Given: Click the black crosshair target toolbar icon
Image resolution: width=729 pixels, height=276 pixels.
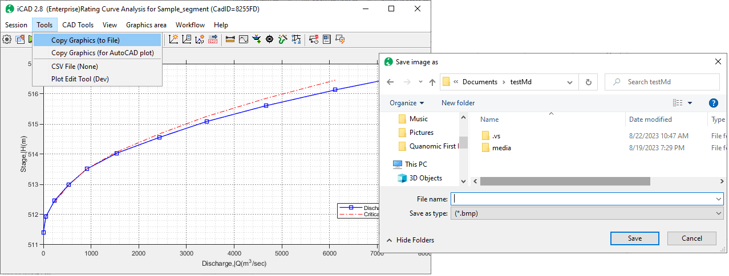Looking at the screenshot, I should tap(269, 39).
